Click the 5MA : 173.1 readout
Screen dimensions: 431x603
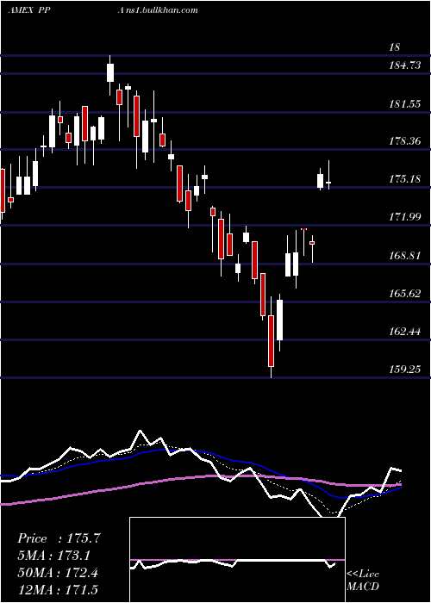coord(56,555)
